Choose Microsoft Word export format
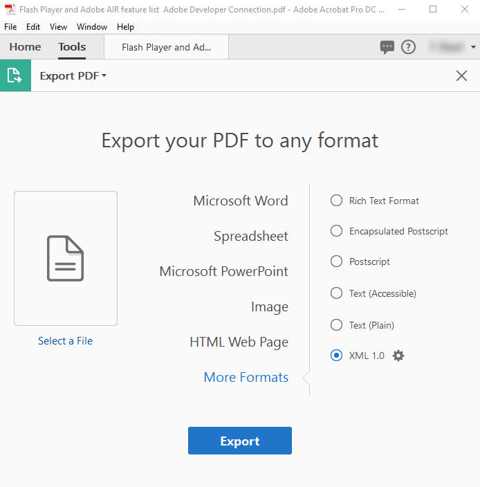The image size is (480, 487). click(241, 201)
